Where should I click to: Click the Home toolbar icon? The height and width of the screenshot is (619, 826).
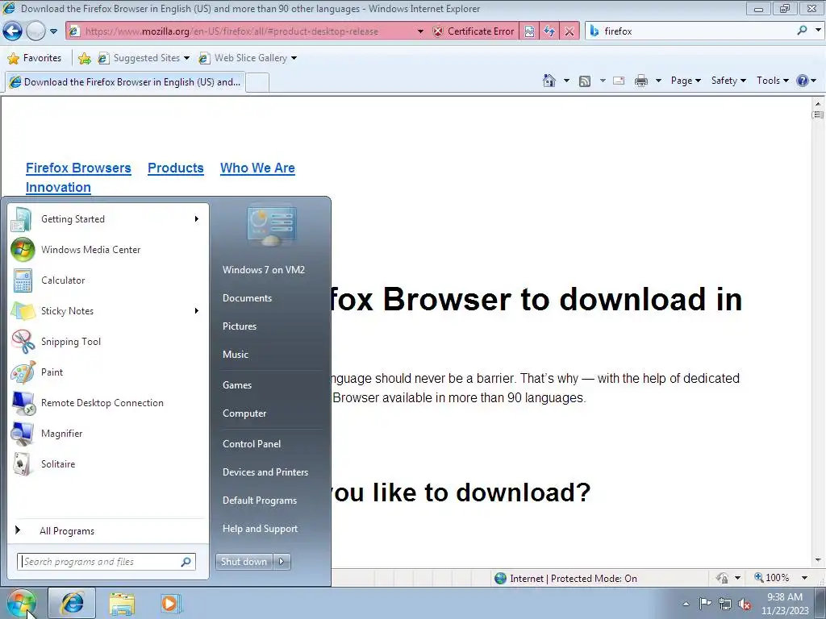549,81
